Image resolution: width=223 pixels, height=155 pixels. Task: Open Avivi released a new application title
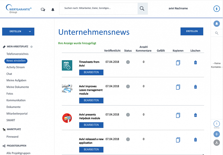coord(91,141)
